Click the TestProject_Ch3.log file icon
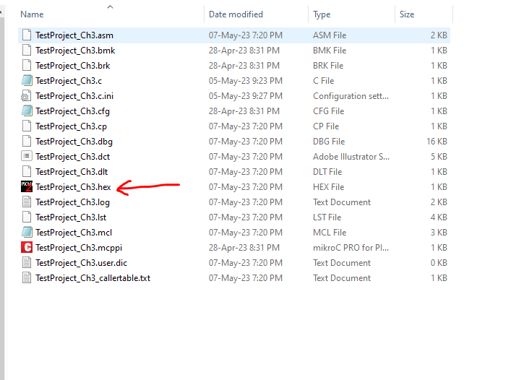The height and width of the screenshot is (380, 529). 27,202
